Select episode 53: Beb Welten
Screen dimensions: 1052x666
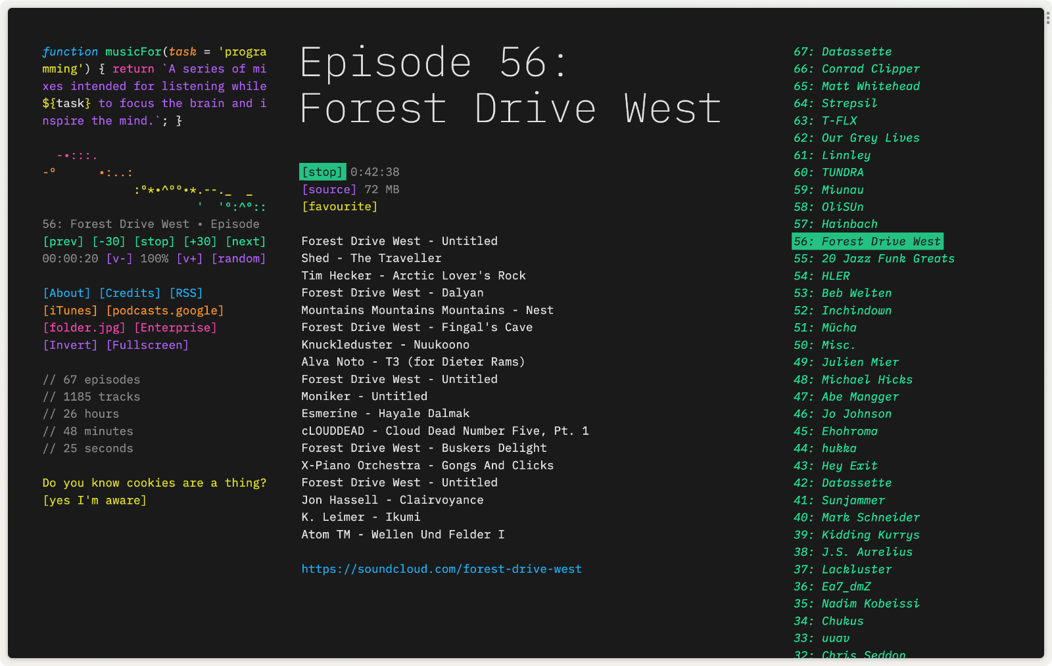[843, 293]
